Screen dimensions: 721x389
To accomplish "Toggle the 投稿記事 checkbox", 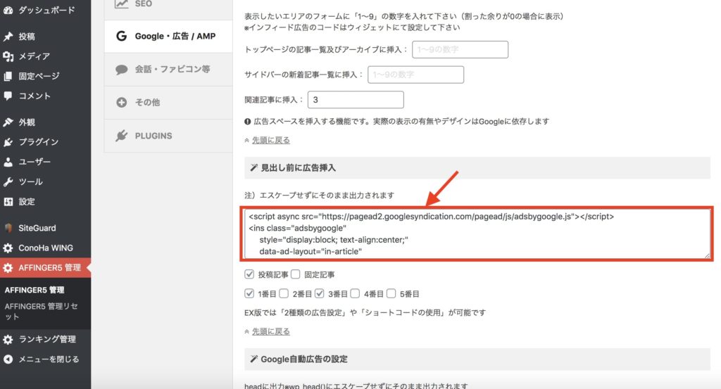I will (x=249, y=274).
